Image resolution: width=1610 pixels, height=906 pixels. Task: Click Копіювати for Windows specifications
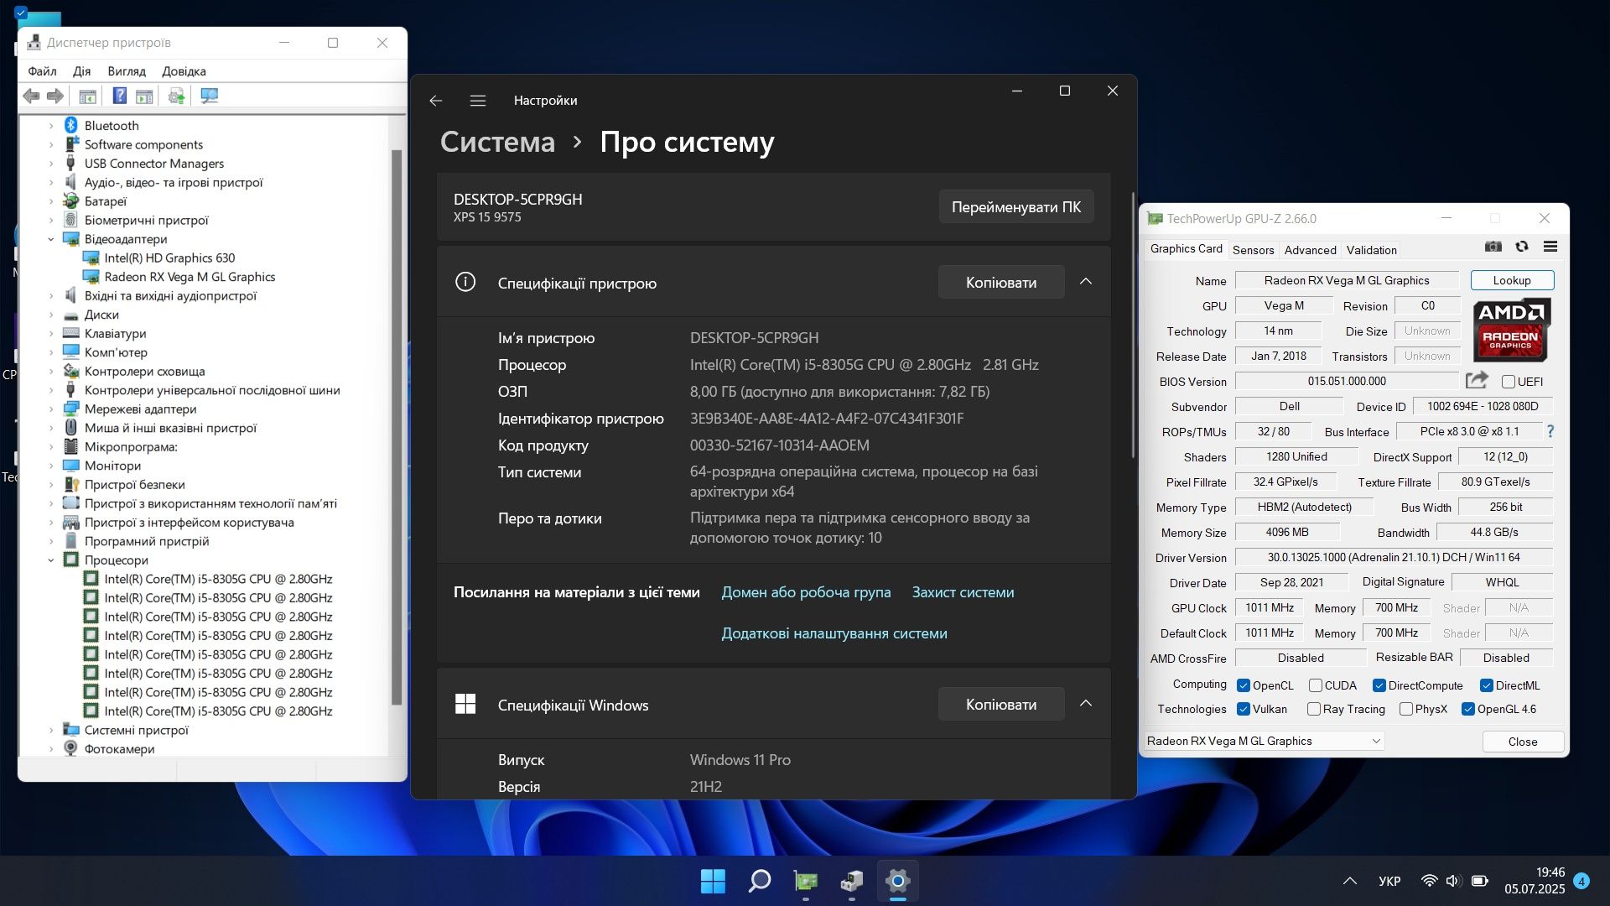(1001, 705)
